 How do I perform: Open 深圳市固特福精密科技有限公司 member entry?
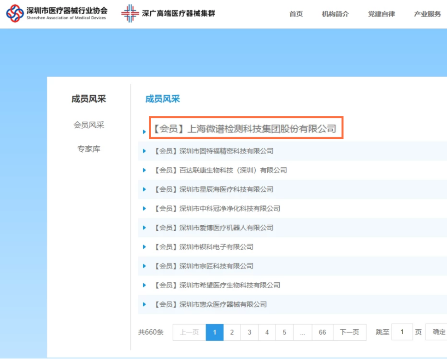tap(214, 151)
